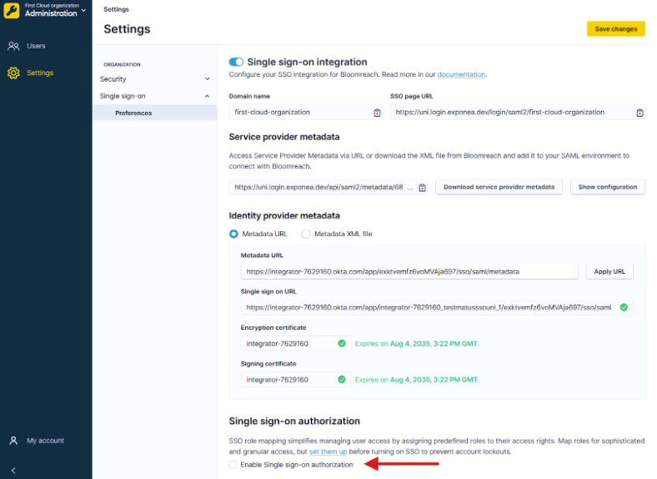
Task: Click the SSO page URL field
Action: click(518, 112)
